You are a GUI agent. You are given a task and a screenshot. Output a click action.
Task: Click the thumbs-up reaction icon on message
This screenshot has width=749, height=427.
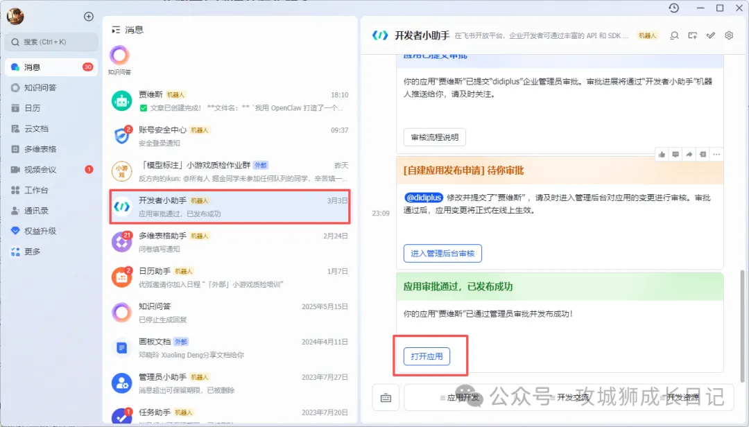click(x=662, y=154)
